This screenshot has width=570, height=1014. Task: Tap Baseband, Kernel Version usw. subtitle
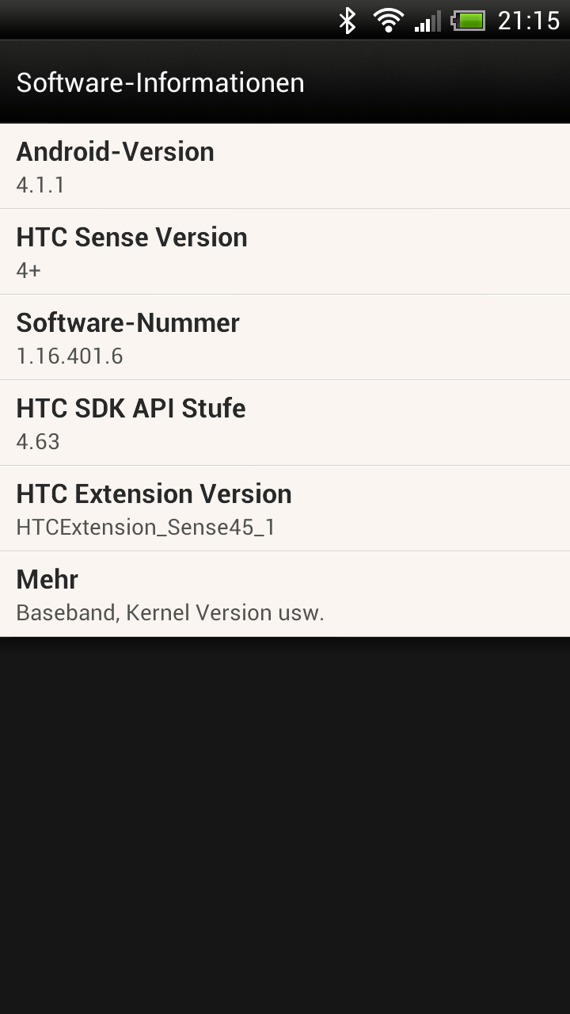tap(170, 613)
